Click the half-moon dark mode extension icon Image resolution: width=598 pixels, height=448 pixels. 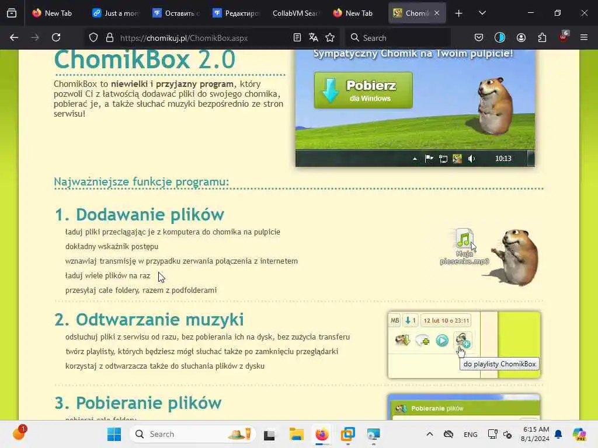pyautogui.click(x=500, y=38)
